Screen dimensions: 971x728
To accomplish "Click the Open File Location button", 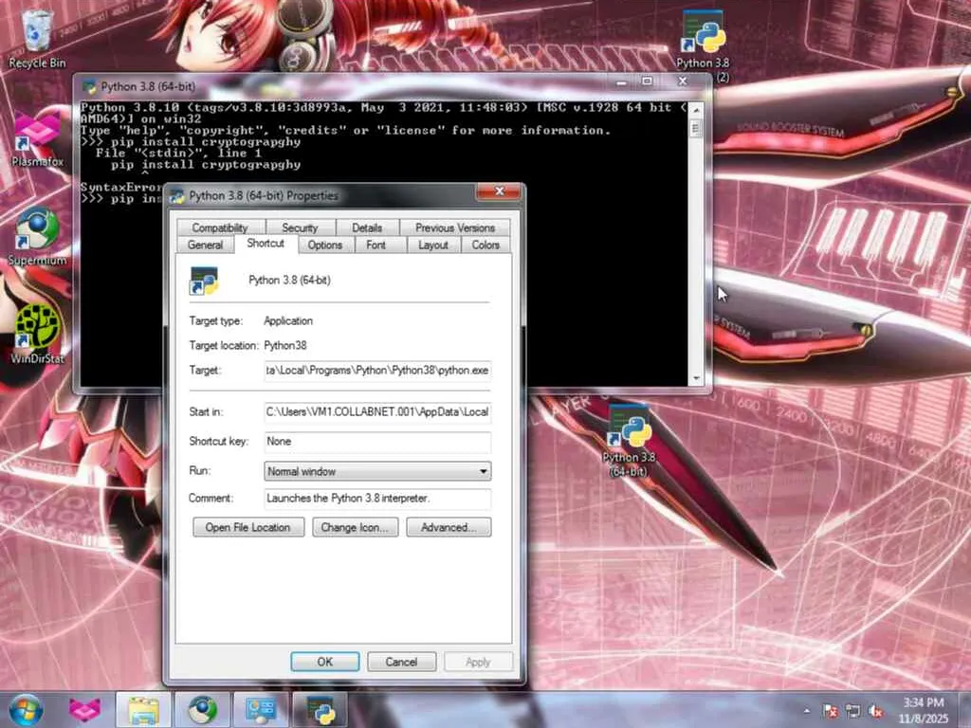I will [x=248, y=527].
